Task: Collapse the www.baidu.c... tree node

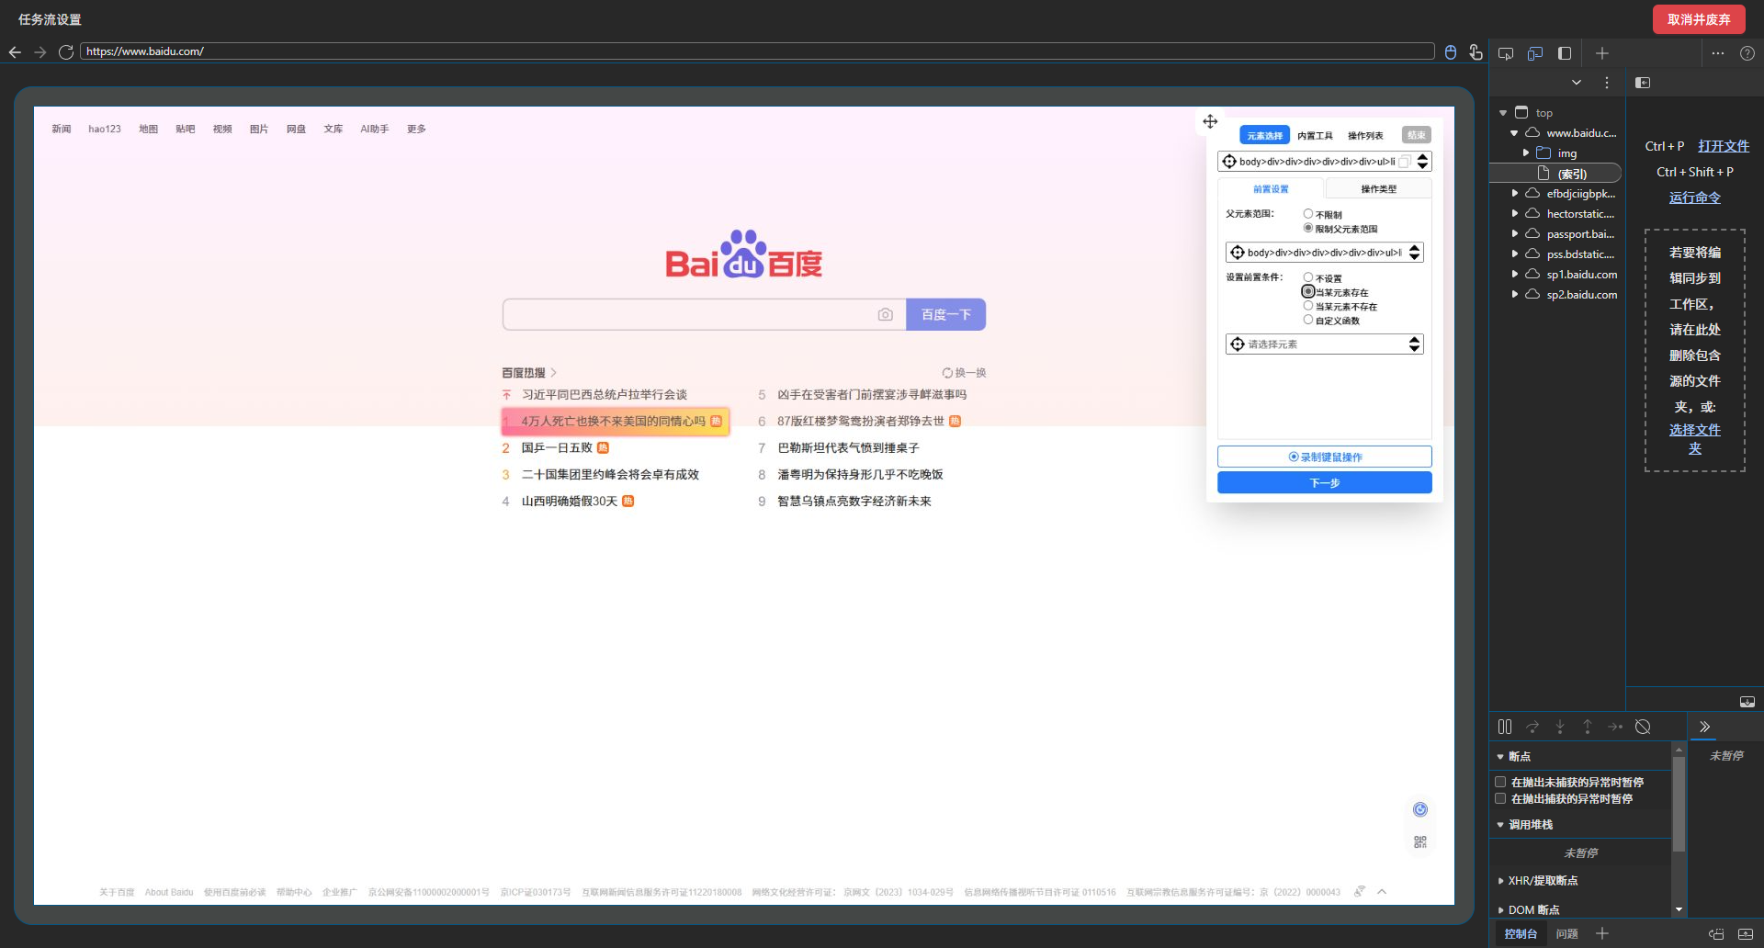Action: pyautogui.click(x=1514, y=133)
